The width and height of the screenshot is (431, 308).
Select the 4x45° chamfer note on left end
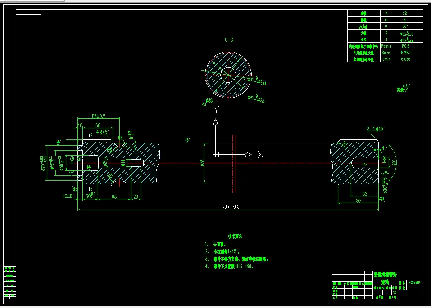click(x=102, y=132)
